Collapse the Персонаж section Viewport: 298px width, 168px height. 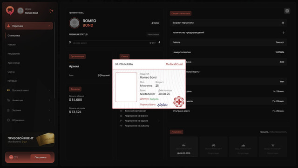click(x=49, y=26)
